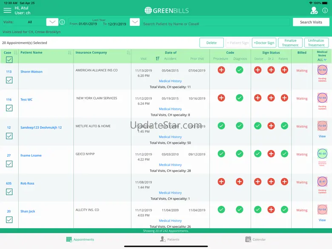The width and height of the screenshot is (332, 249).
Task: Switch to the Appointments tab
Action: [80, 240]
